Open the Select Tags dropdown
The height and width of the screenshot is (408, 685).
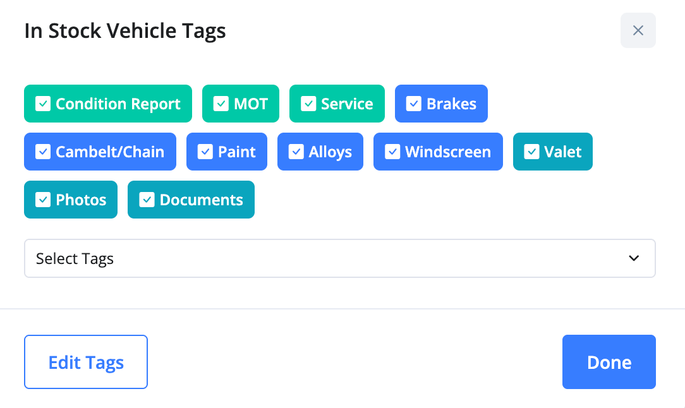click(339, 258)
